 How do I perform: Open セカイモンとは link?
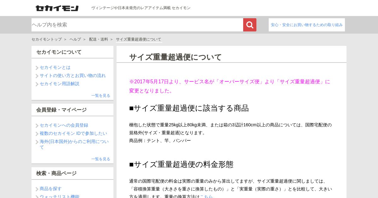click(55, 67)
